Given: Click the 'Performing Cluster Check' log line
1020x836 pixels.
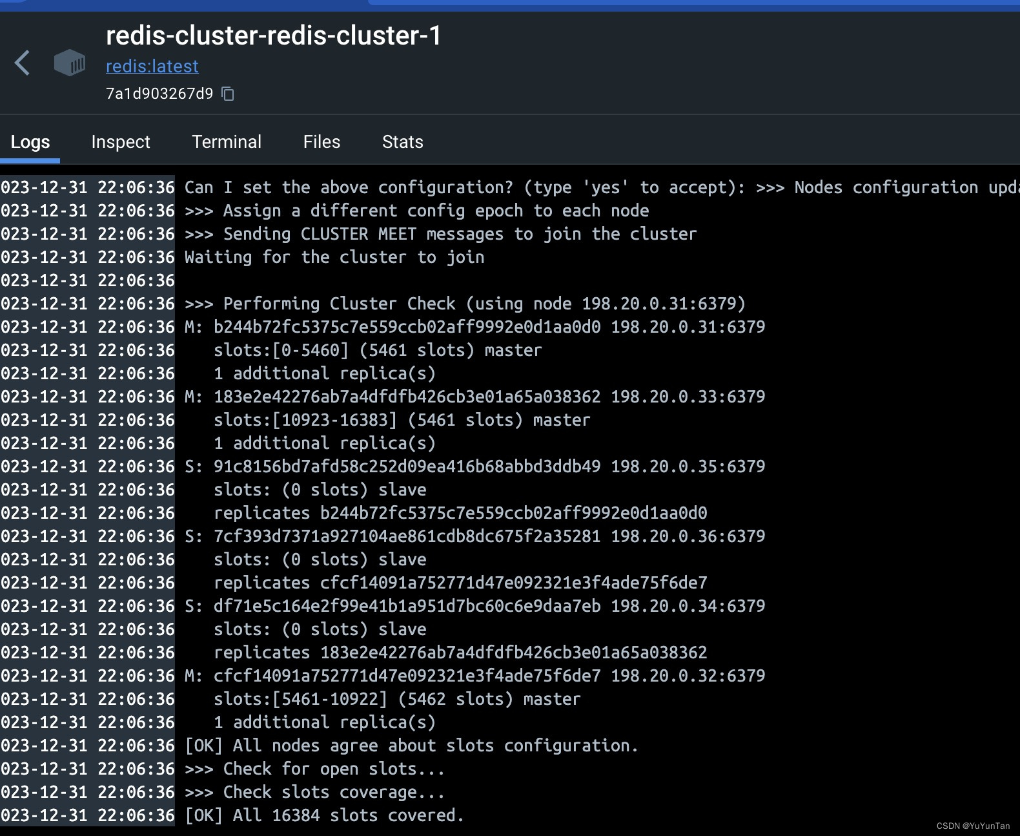Looking at the screenshot, I should [465, 304].
